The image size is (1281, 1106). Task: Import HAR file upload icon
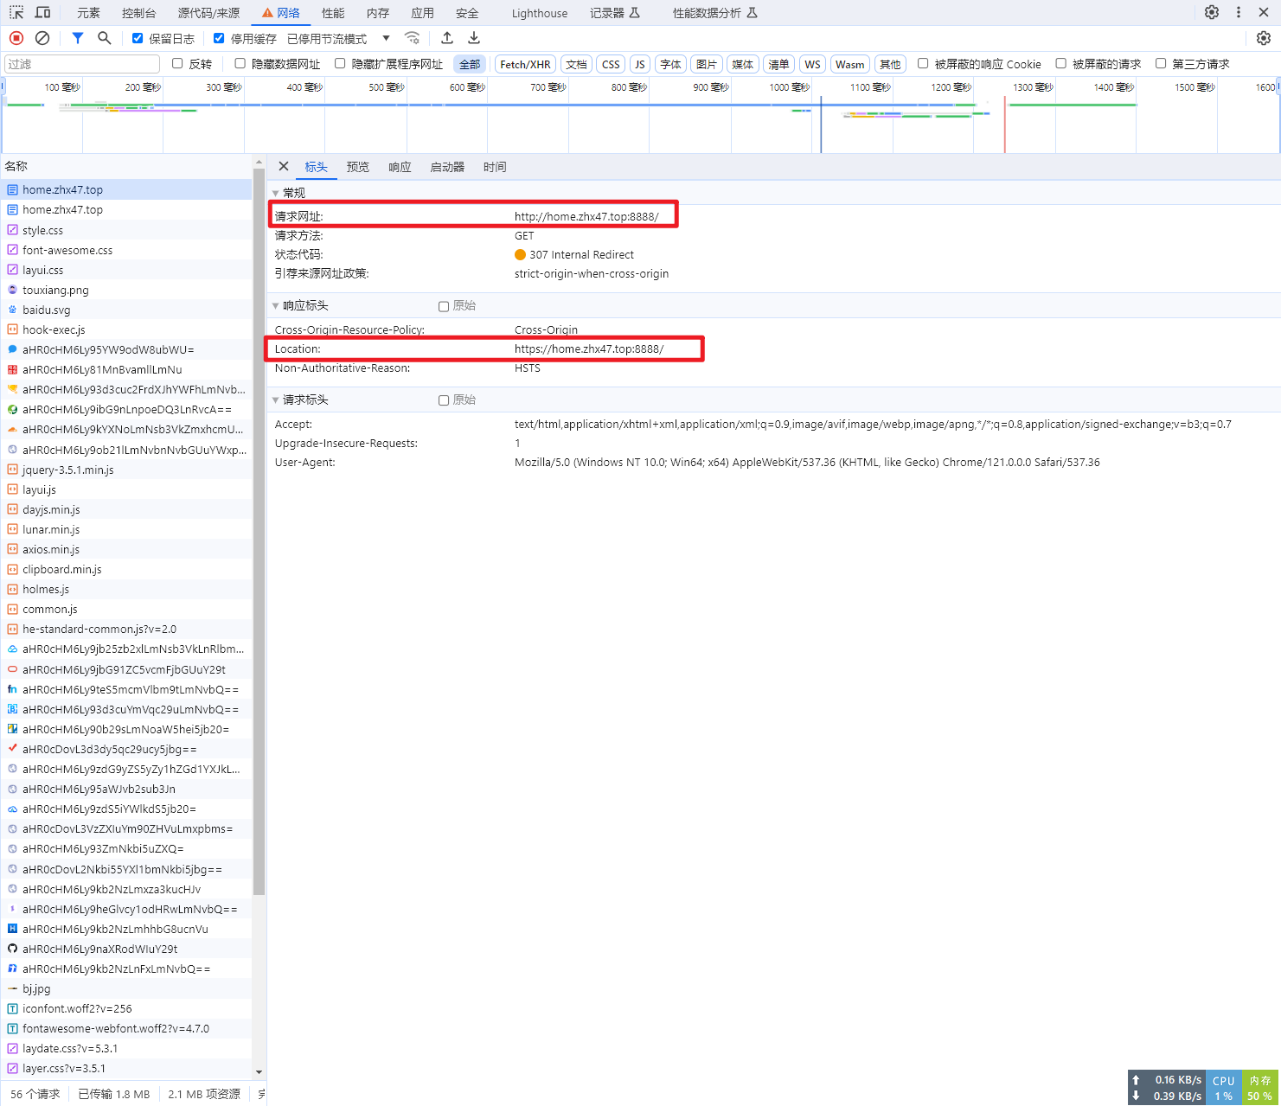click(x=447, y=38)
